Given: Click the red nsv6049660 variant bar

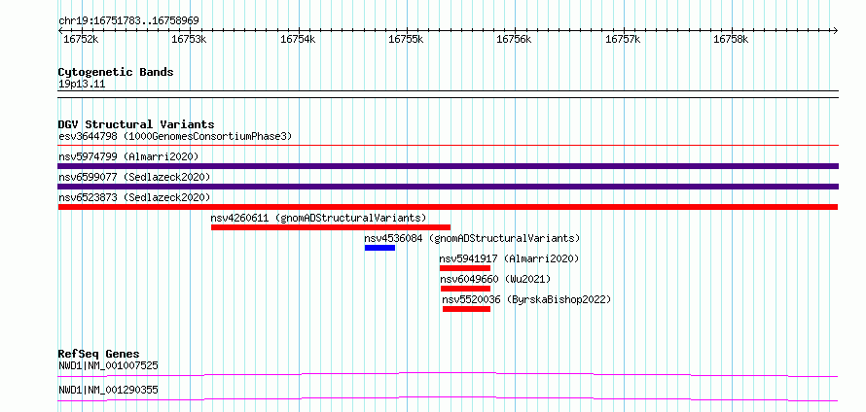Looking at the screenshot, I should (465, 289).
